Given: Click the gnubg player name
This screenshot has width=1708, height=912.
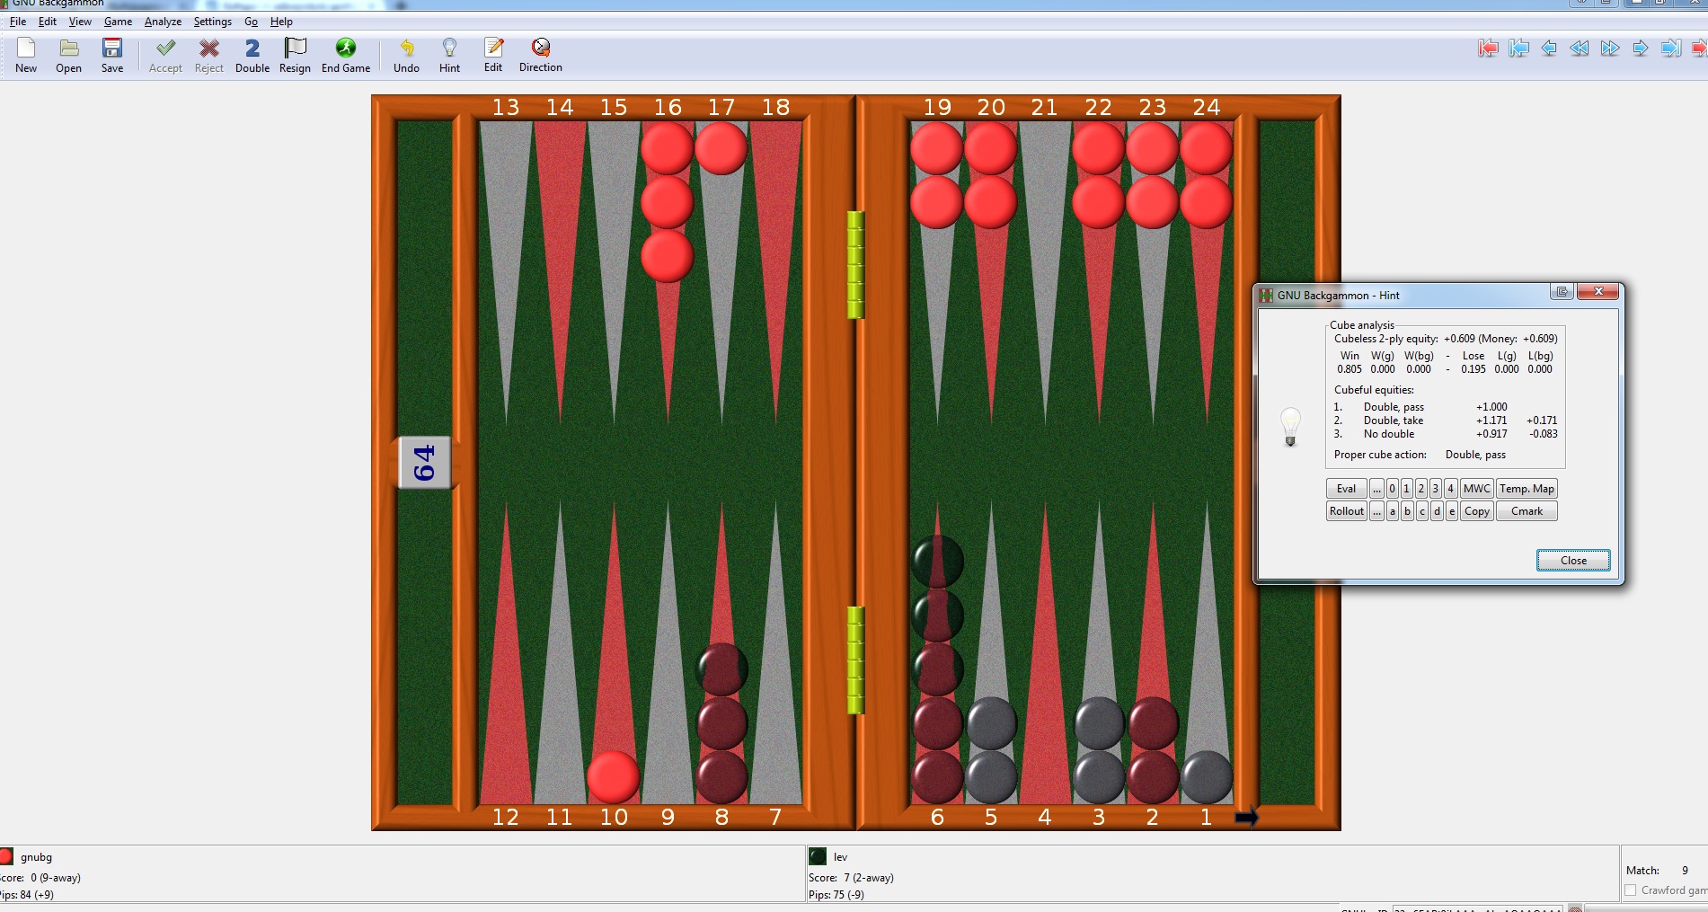Looking at the screenshot, I should click(x=37, y=857).
